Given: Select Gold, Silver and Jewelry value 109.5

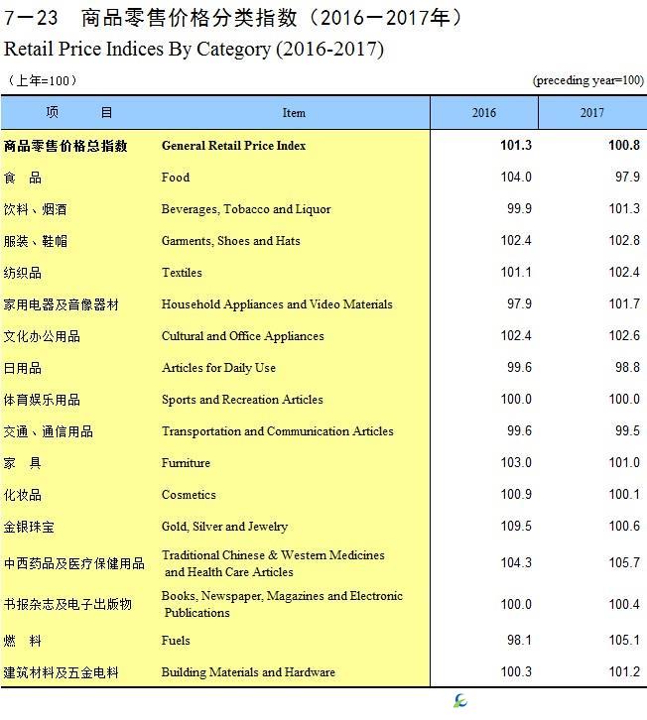Looking at the screenshot, I should pyautogui.click(x=516, y=526).
